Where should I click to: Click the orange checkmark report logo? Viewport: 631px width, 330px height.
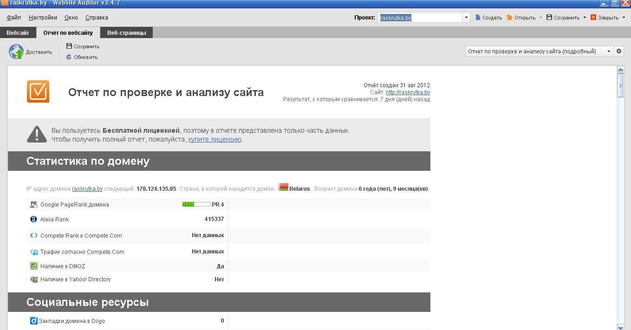(38, 91)
